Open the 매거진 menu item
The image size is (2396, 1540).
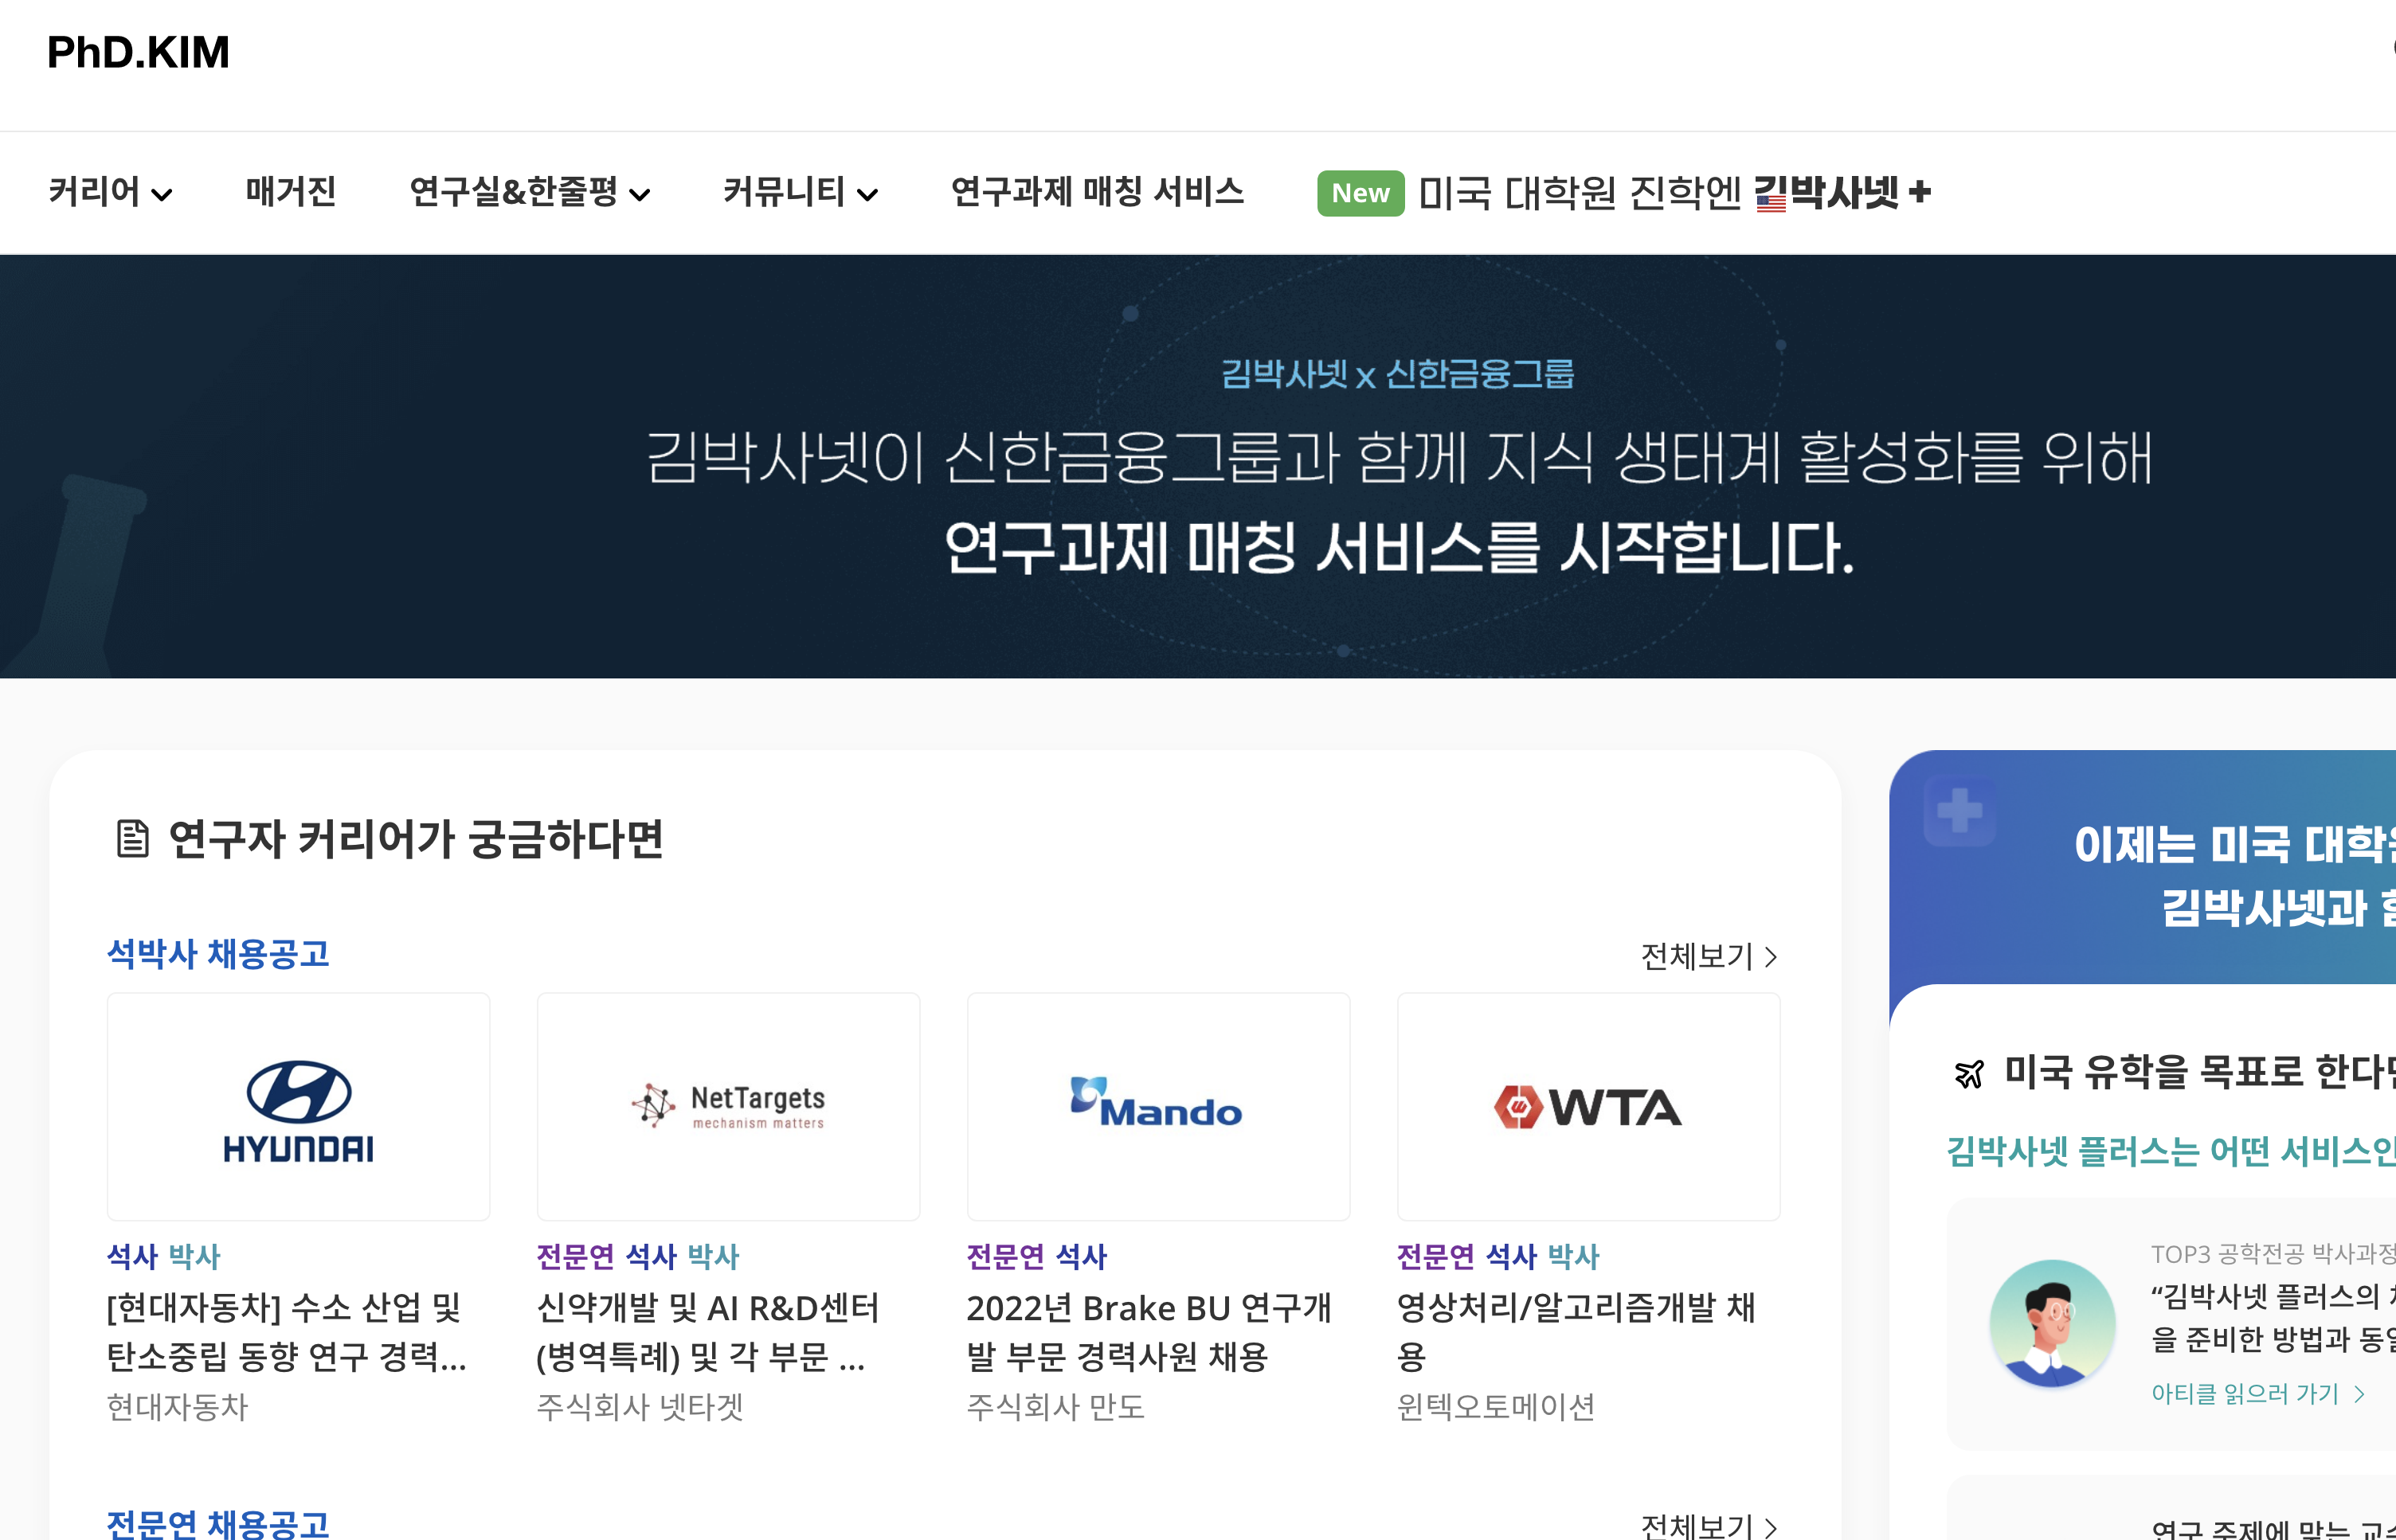(x=290, y=192)
